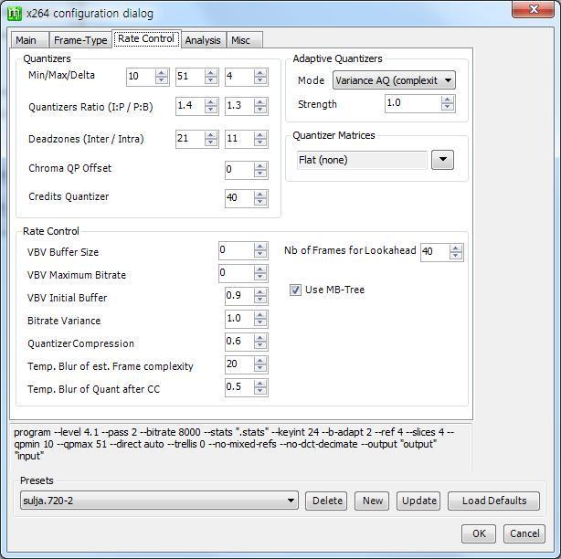Decrease the Intra deadzone value 11

point(260,143)
